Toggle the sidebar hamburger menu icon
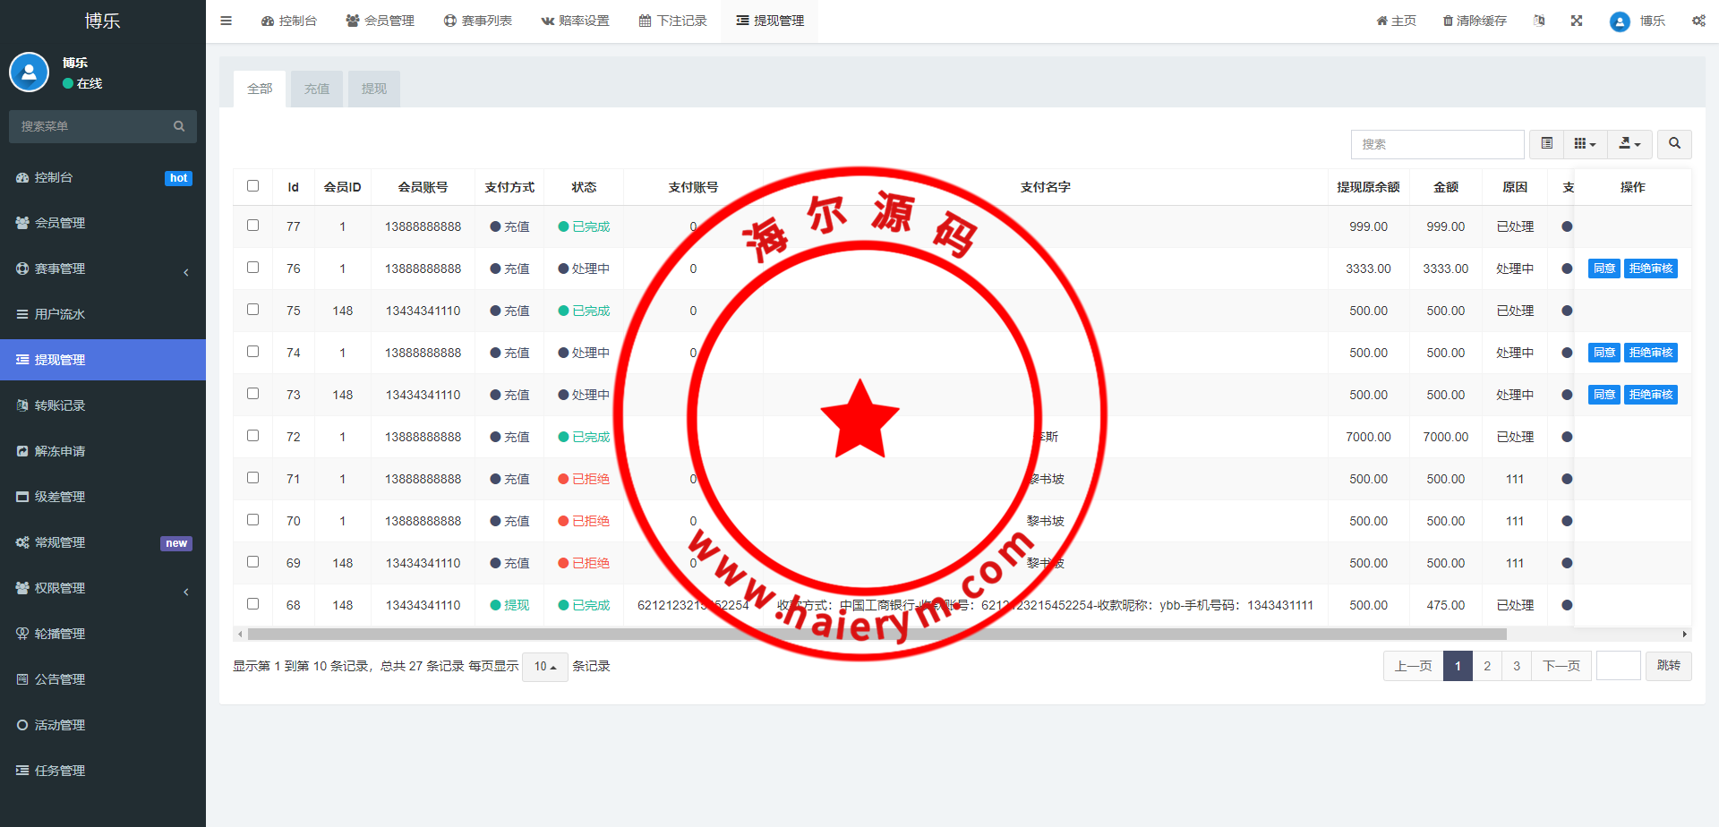 click(x=226, y=21)
